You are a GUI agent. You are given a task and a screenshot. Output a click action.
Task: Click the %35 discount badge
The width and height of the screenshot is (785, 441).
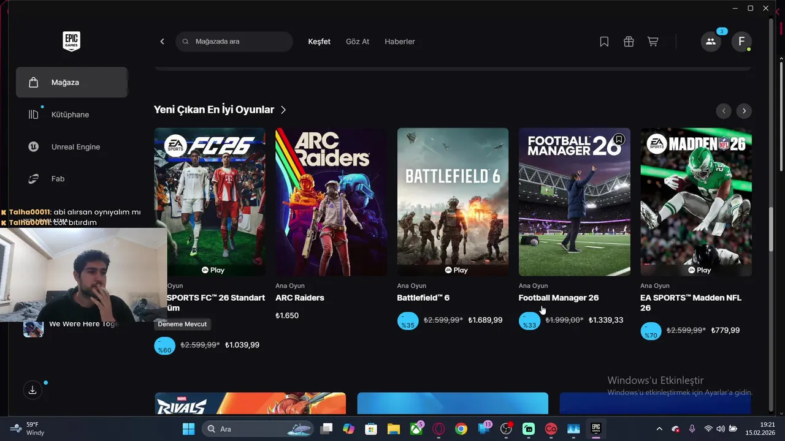pos(408,322)
